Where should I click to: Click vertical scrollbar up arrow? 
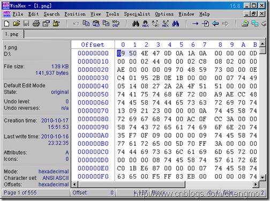pos(262,43)
